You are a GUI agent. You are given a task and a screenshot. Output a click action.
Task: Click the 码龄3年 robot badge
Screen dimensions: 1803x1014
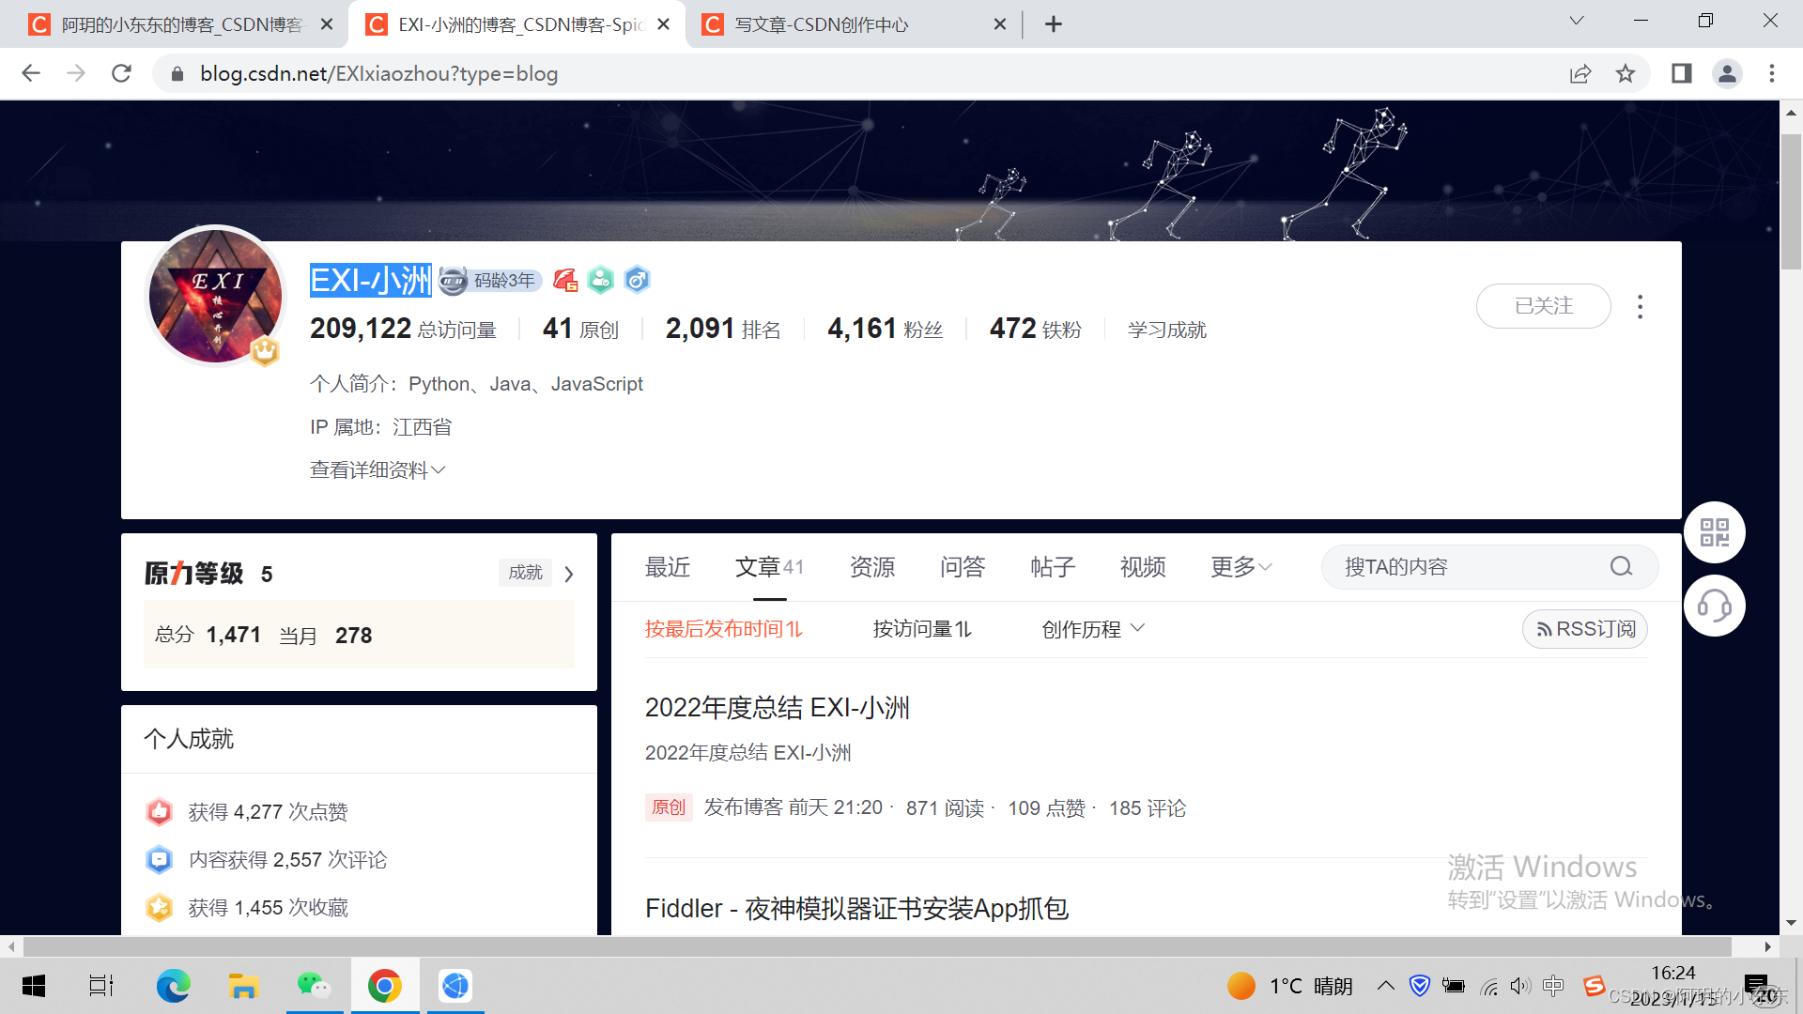tap(488, 279)
